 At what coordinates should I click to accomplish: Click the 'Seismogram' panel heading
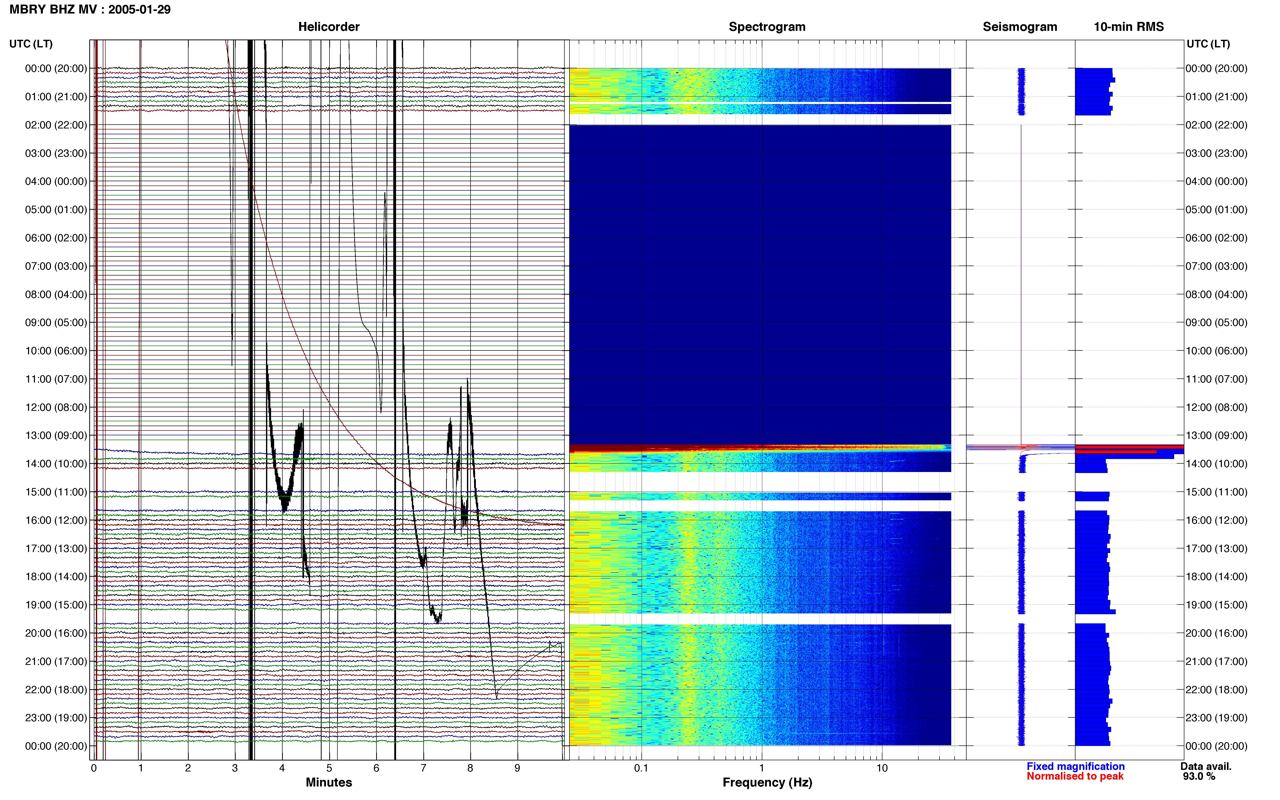point(1020,27)
